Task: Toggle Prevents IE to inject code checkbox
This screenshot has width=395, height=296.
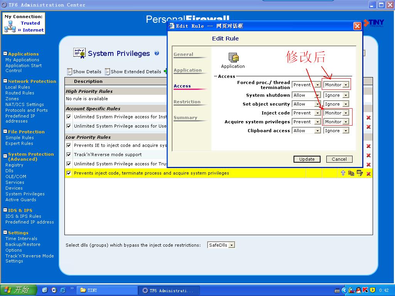Action: coord(69,145)
